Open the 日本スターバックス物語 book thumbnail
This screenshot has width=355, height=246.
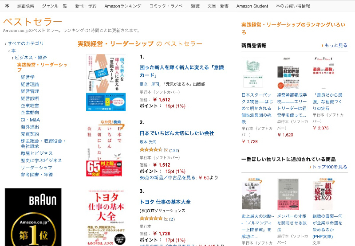(x=253, y=72)
